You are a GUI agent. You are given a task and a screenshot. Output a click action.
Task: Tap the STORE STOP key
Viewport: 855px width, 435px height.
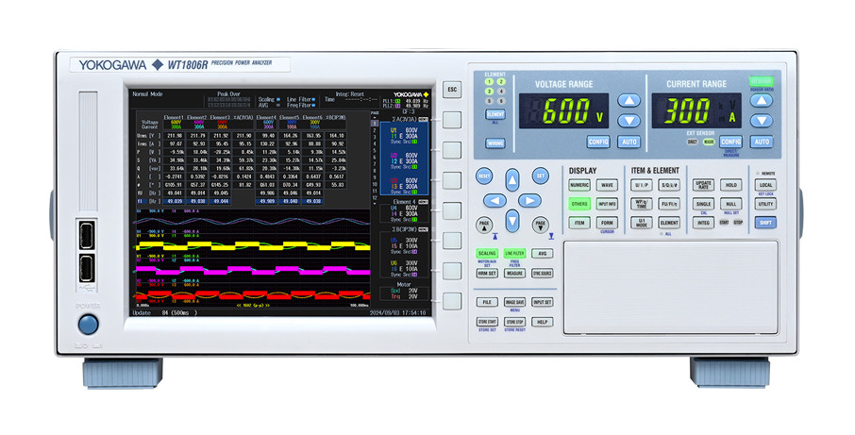click(514, 322)
